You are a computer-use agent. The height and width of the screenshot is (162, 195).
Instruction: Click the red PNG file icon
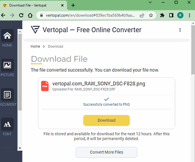(45, 86)
